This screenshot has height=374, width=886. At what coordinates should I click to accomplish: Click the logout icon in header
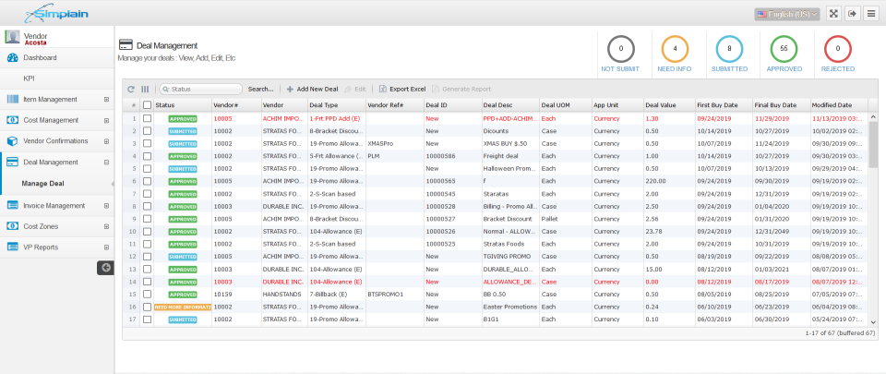[x=852, y=14]
